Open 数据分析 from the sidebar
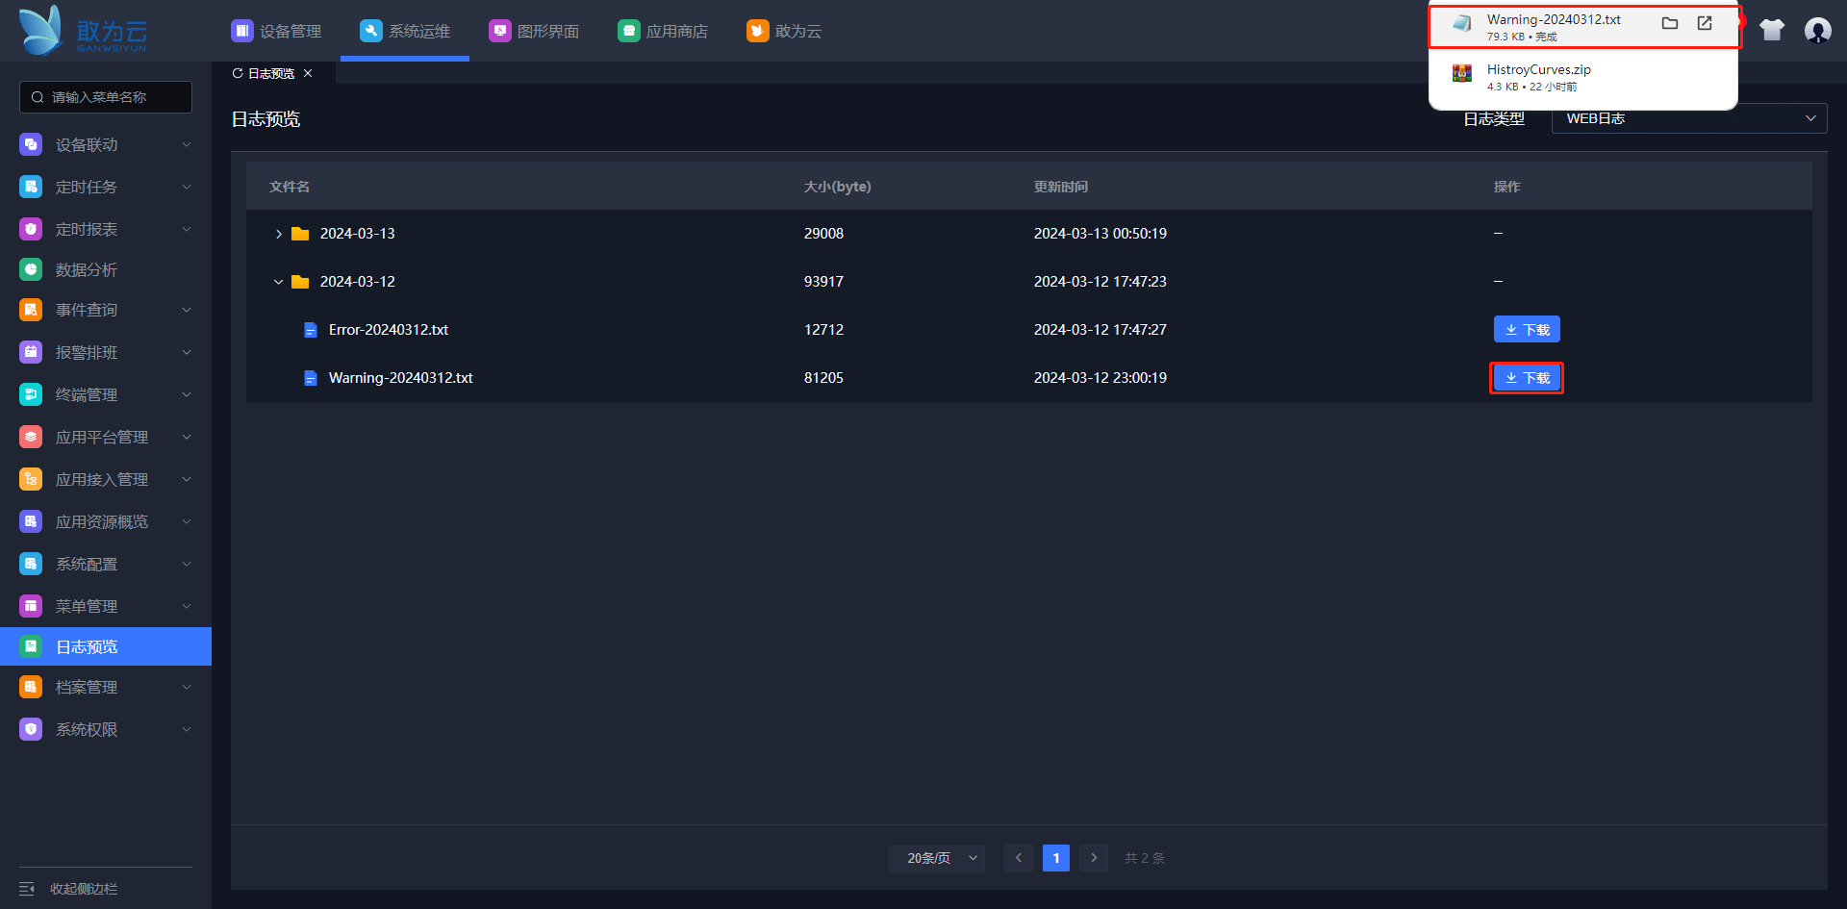 click(106, 269)
